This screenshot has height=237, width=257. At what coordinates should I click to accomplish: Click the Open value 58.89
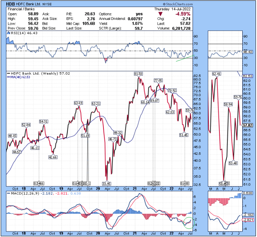coord(33,14)
